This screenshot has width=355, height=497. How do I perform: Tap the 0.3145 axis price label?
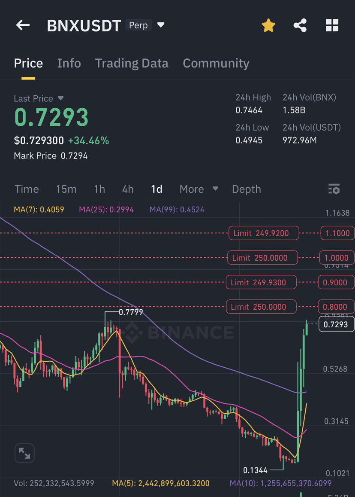[336, 421]
